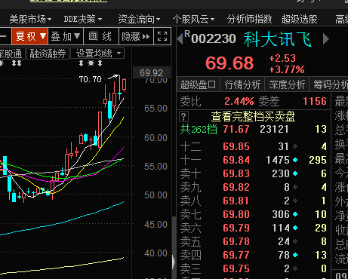The height and width of the screenshot is (279, 348).
Task: Switch to the 行情分析 tab
Action: pyautogui.click(x=242, y=84)
